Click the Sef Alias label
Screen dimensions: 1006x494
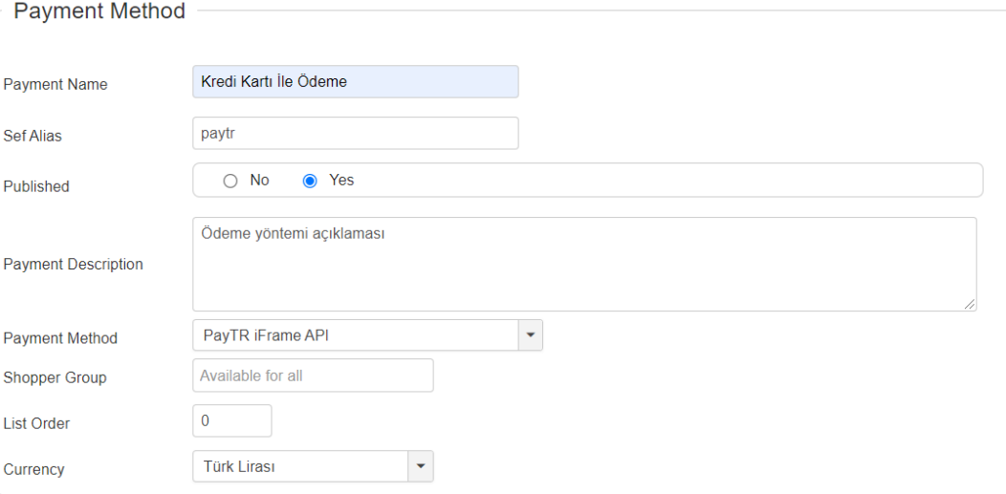[x=33, y=137]
